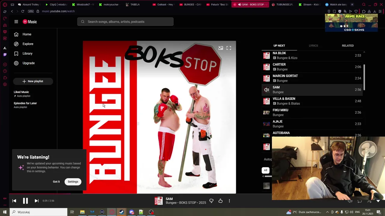Dismiss popup with Got it
The width and height of the screenshot is (385, 216).
(56, 181)
